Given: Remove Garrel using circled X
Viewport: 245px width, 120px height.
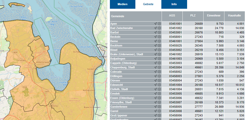Looking at the screenshot, I should pos(159,111).
